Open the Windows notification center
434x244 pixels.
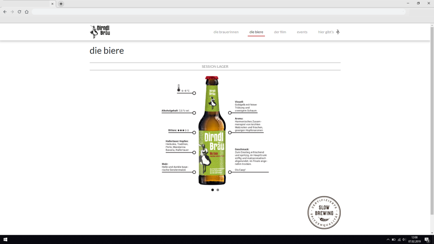tap(427, 240)
